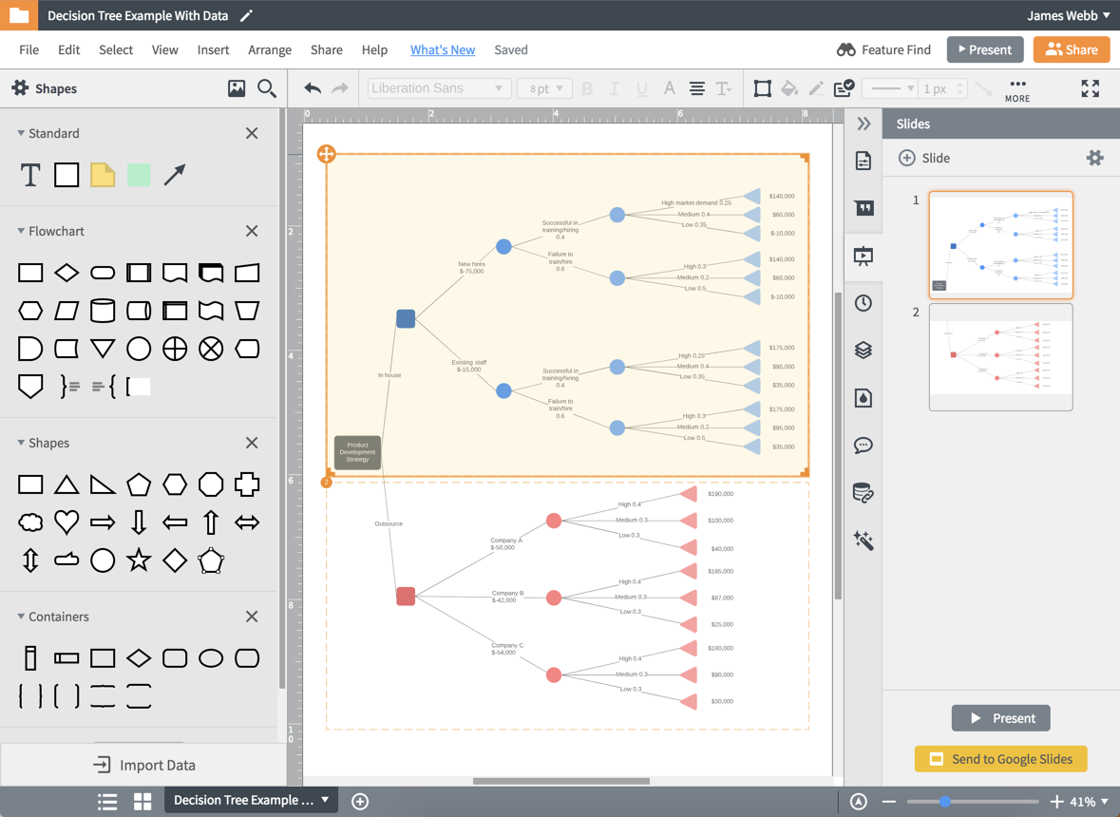Screen dimensions: 1120x817
Task: Select the arrow line shape in Standard
Action: pyautogui.click(x=174, y=174)
